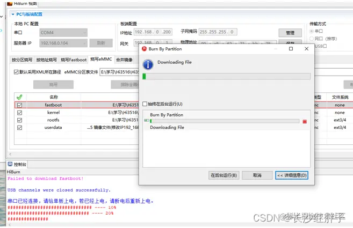Select the rootfs name cell
Viewport: 353px width, 228px height.
pyautogui.click(x=53, y=120)
